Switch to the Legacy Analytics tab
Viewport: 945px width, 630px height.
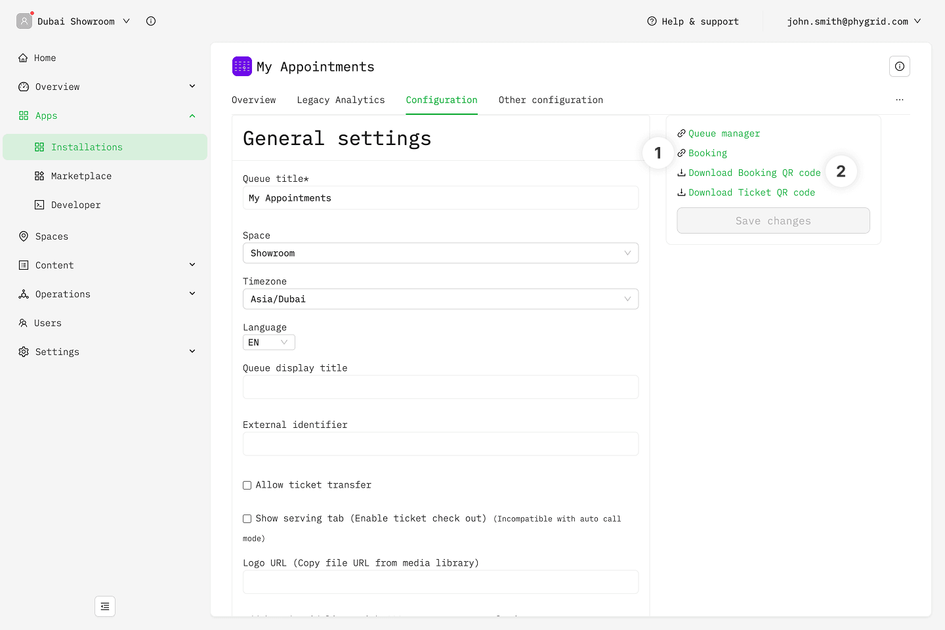click(341, 100)
